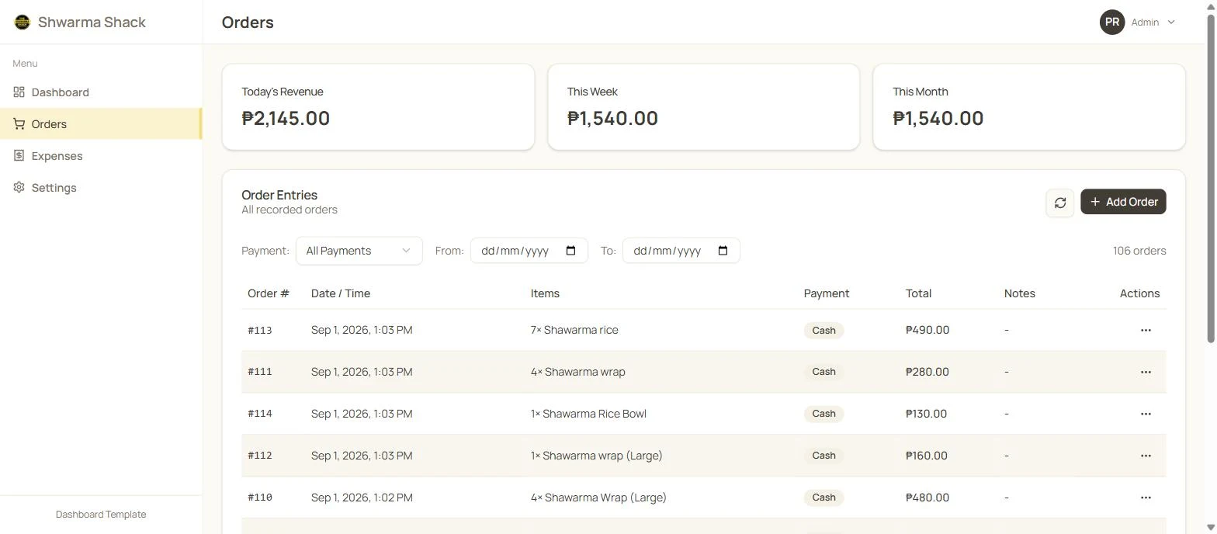The image size is (1217, 534).
Task: Click item text '1× Shawarma Rice Bowl'
Action: [588, 414]
